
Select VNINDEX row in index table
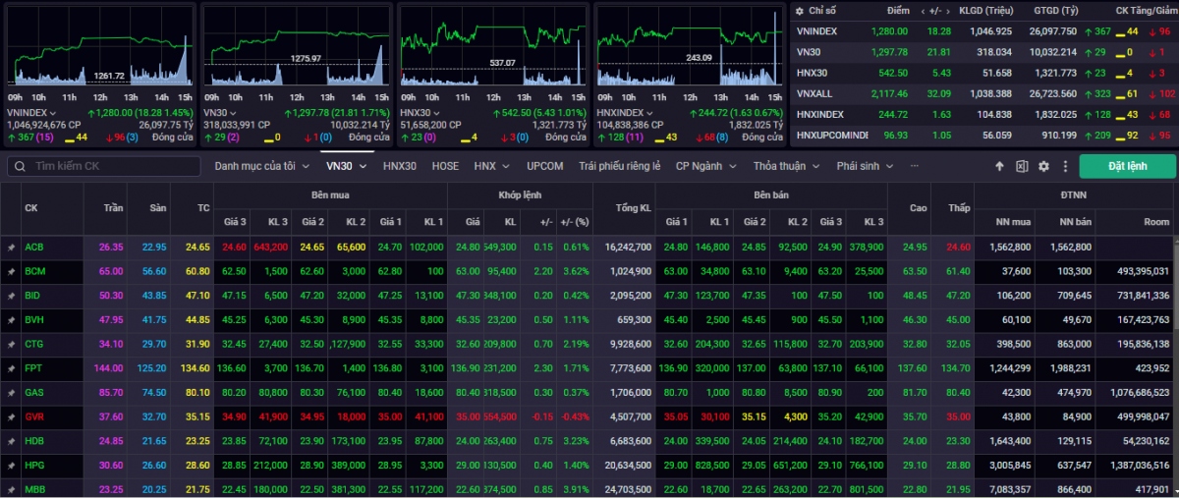click(982, 31)
